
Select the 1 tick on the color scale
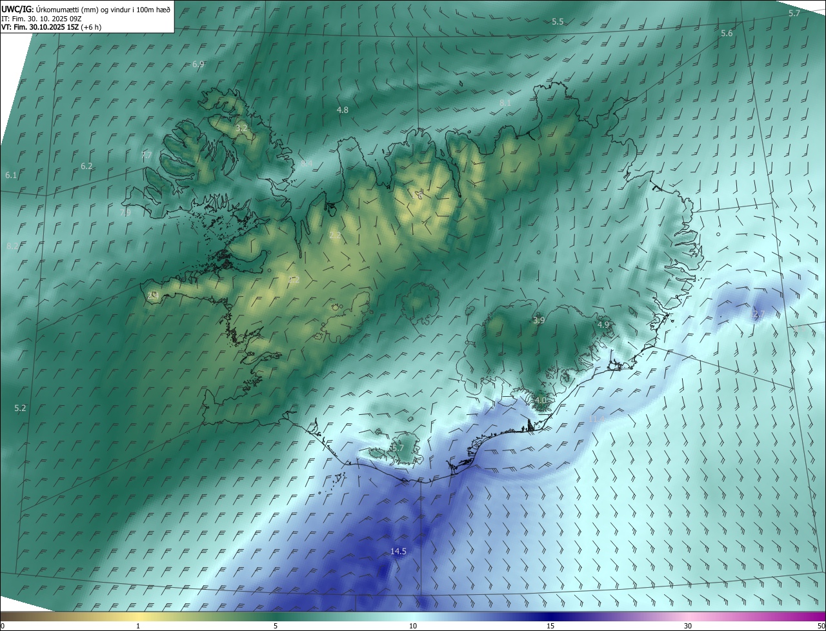[137, 626]
